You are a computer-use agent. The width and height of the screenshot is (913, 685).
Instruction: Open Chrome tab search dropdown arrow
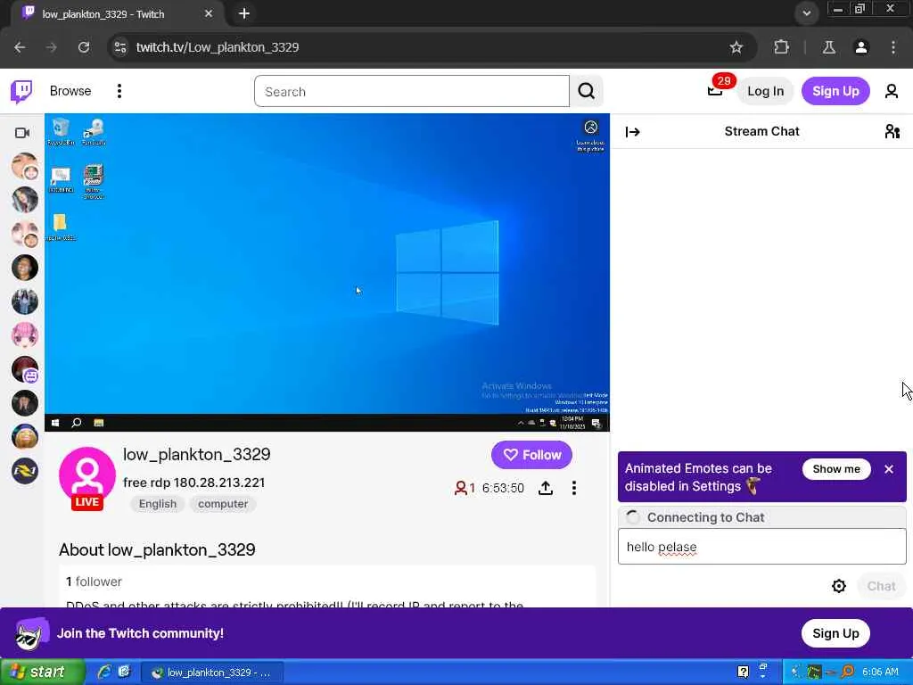[806, 13]
